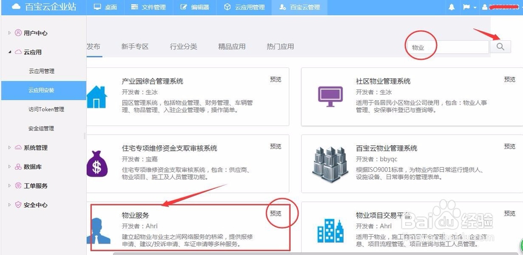Expand the 工单服务 tree arrow
Screen dimensions: 523x255
coord(9,186)
